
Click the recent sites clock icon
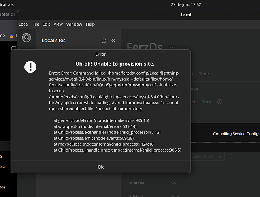104,41
